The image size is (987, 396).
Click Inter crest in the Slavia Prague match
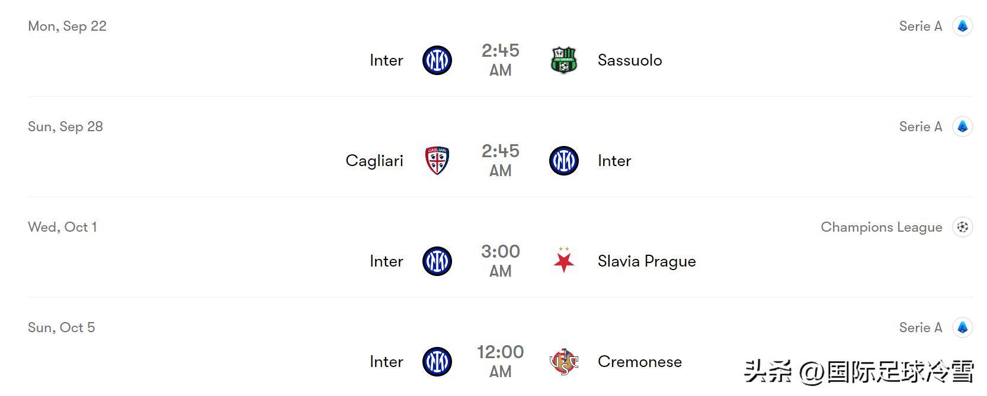pos(437,261)
